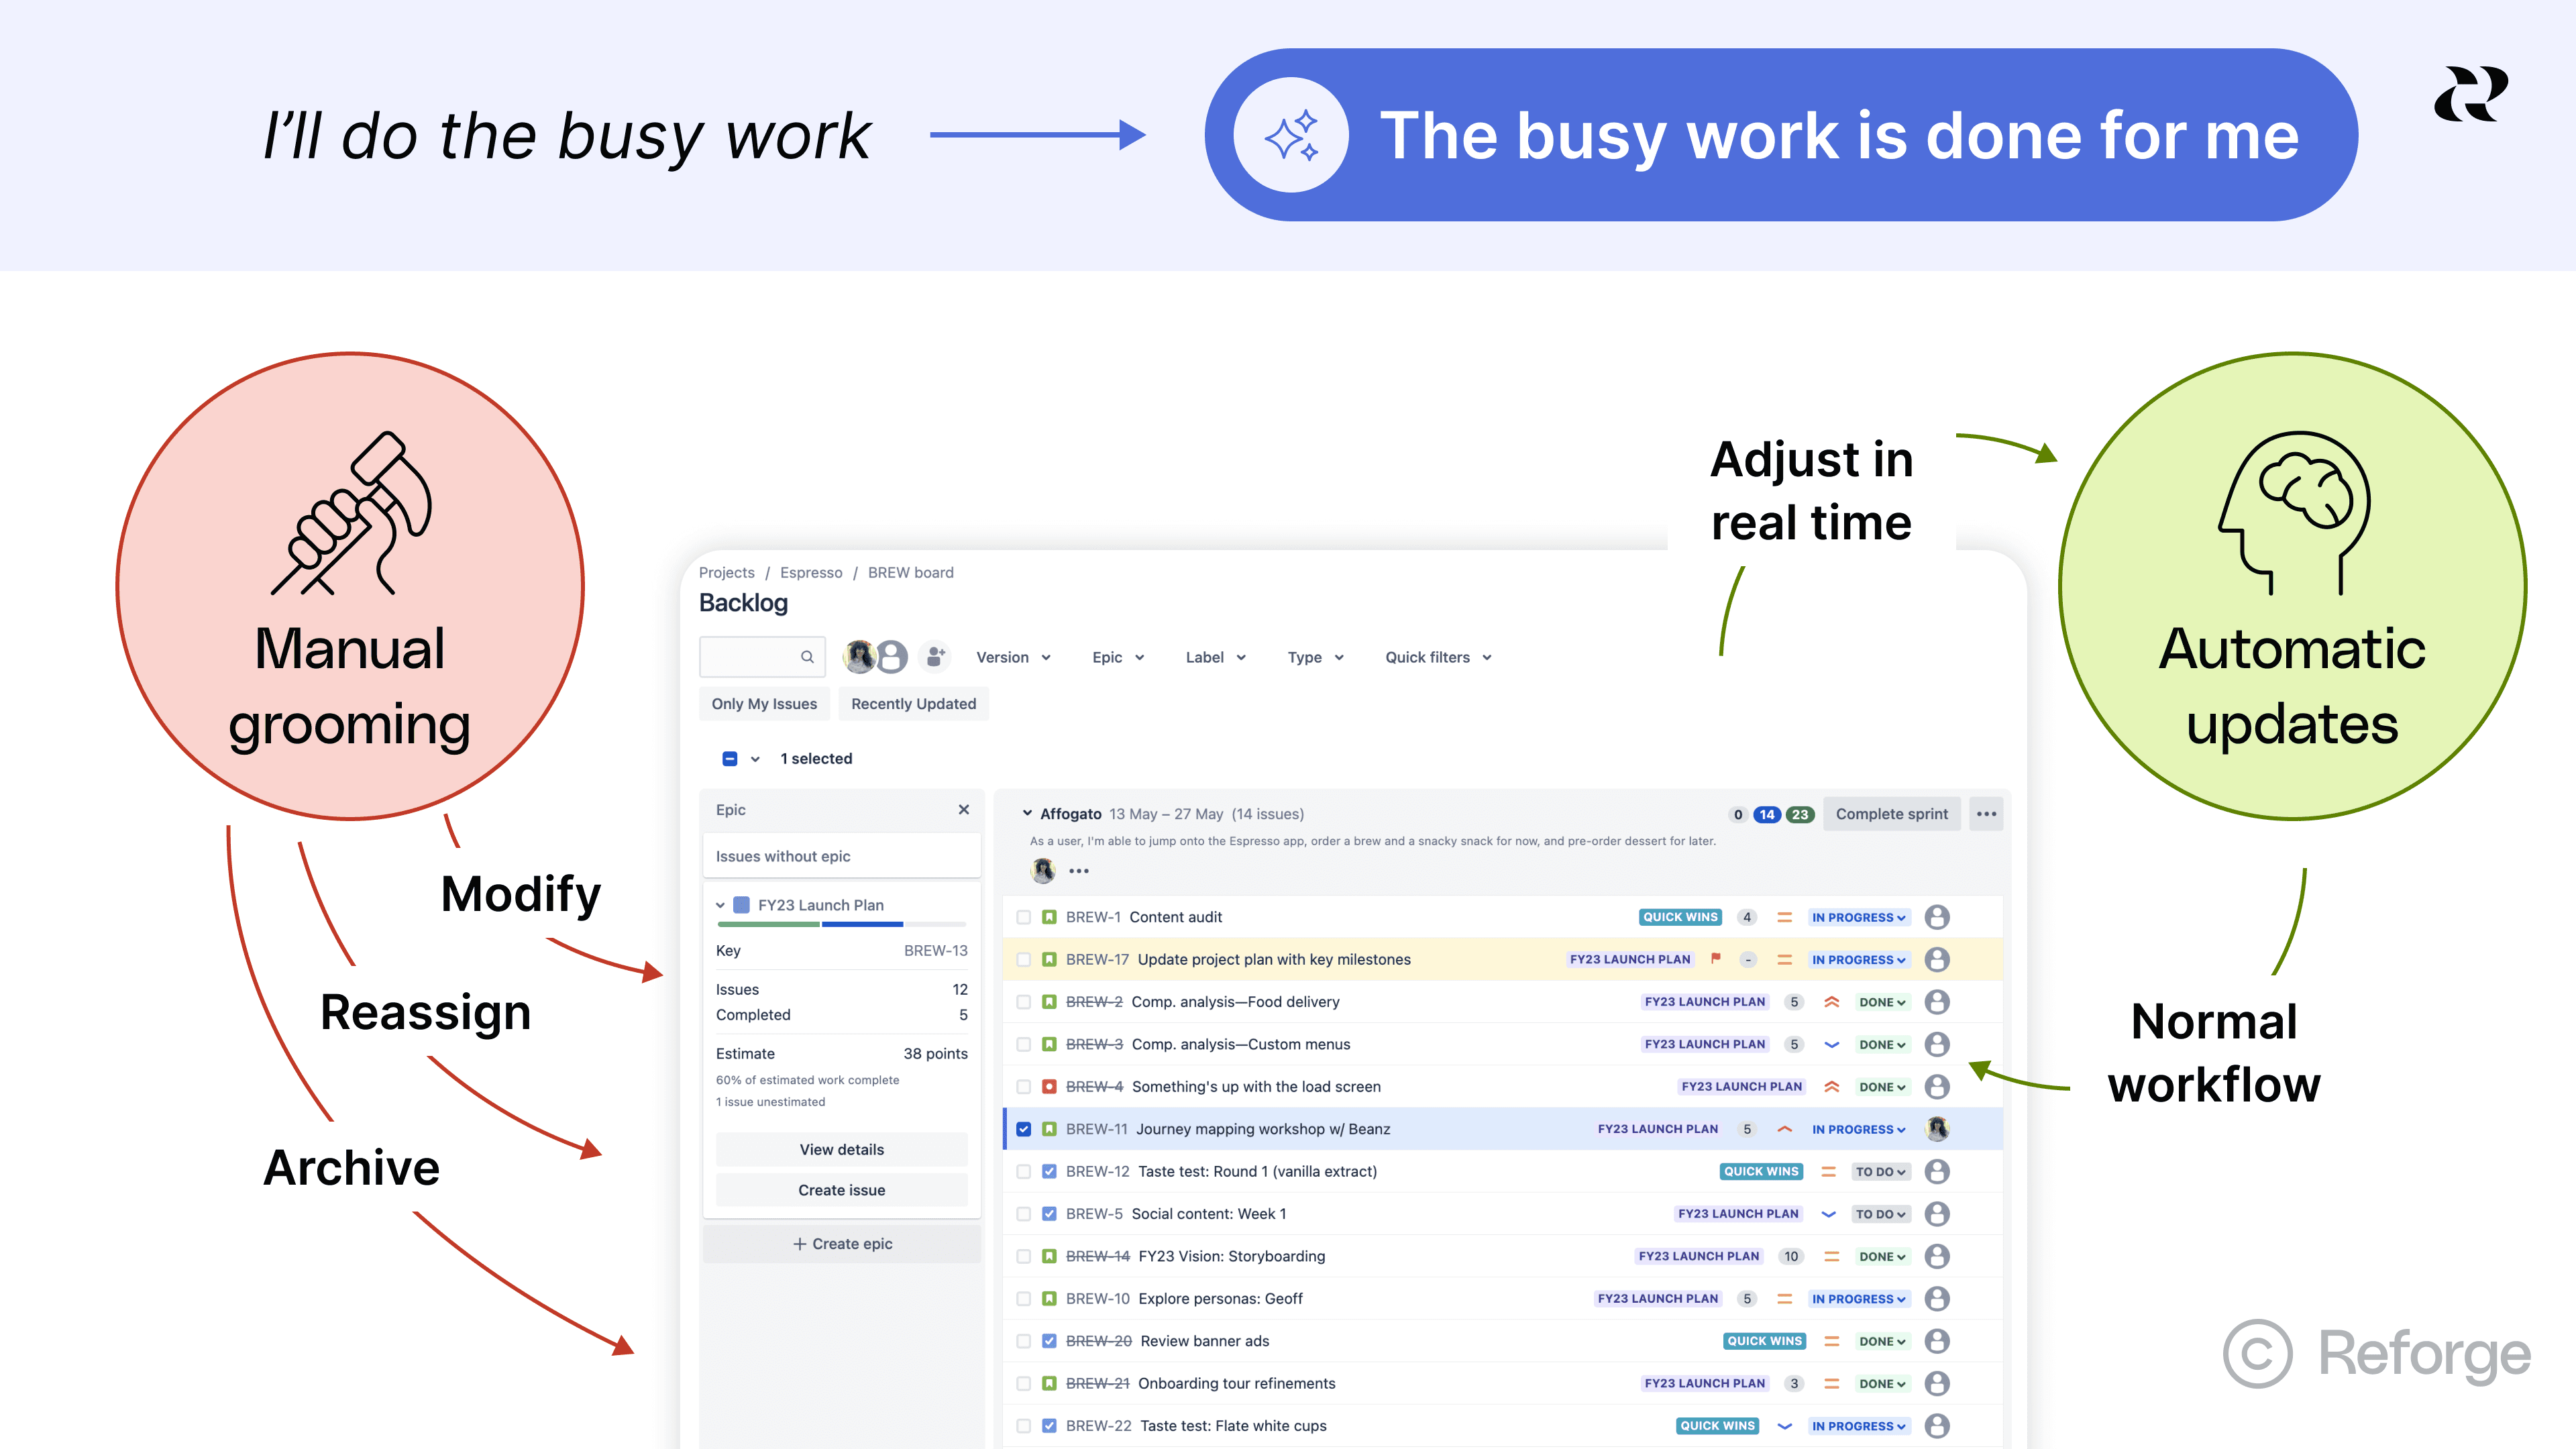Click the FY23 Launch Plan color square
The image size is (2576, 1449).
click(742, 905)
